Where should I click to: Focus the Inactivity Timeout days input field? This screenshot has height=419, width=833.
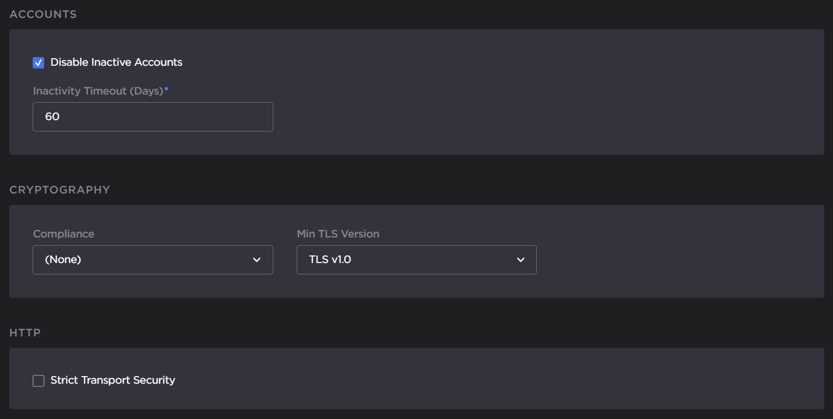[152, 117]
